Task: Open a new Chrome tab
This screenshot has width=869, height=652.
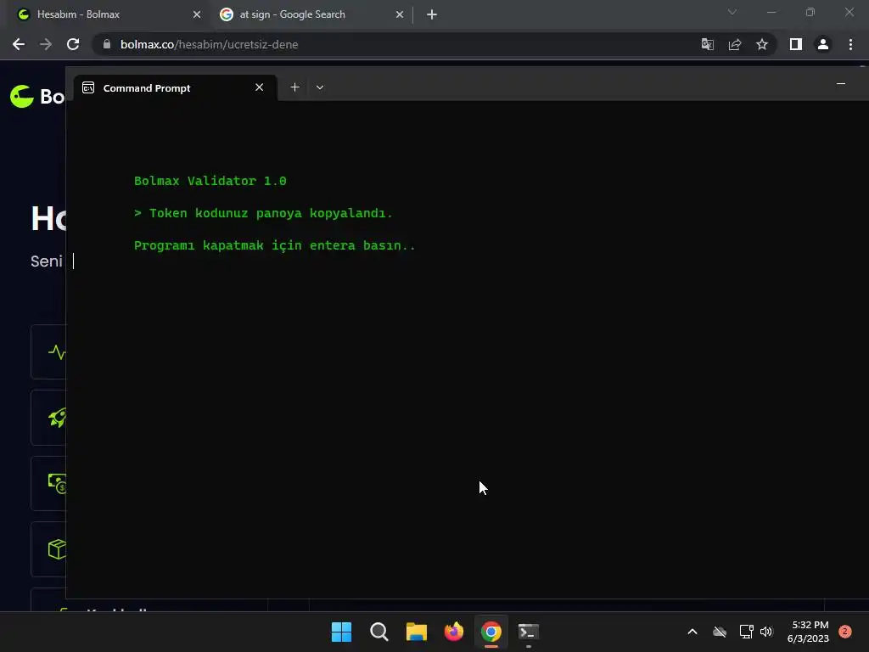Action: click(432, 14)
